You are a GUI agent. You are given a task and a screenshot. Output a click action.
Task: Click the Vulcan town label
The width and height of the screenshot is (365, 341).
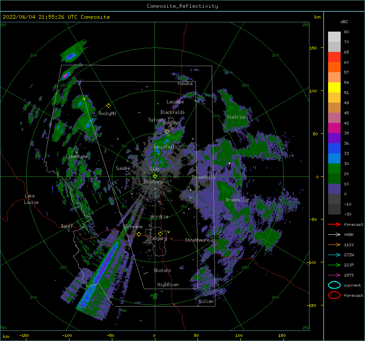[206, 301]
